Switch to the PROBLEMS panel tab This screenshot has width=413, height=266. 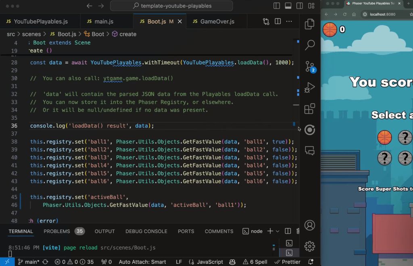[64, 231]
